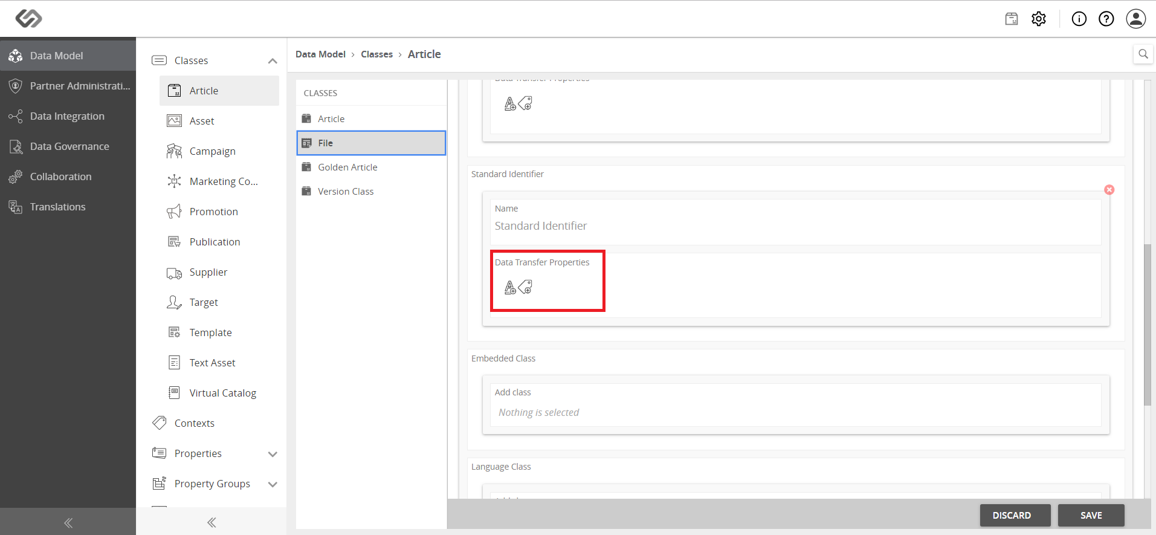This screenshot has width=1156, height=535.
Task: Click Classes breadcrumb link
Action: click(376, 54)
